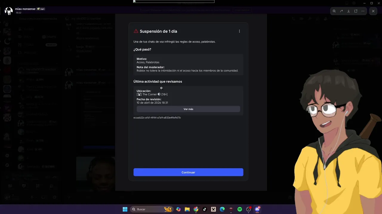Open File Explorer from the taskbar
Screen dimensions: 382x214
point(187,209)
